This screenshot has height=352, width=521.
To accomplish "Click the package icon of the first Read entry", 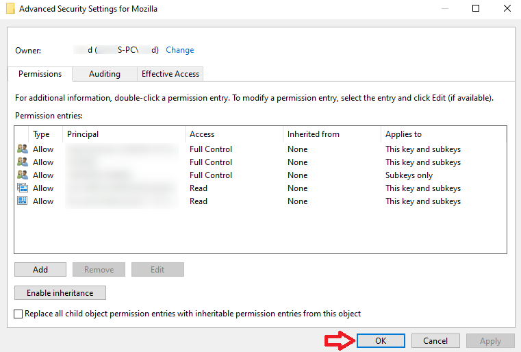I will (x=22, y=188).
